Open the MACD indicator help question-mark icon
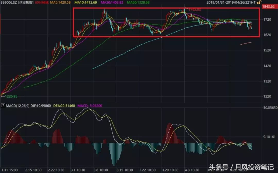 3,105
